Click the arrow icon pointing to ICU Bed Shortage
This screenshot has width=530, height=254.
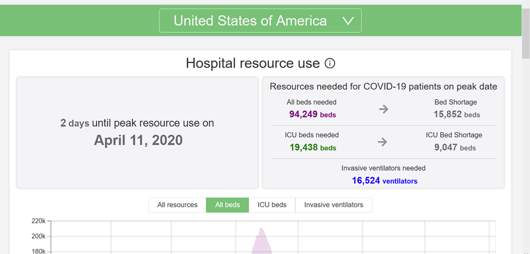tap(382, 142)
